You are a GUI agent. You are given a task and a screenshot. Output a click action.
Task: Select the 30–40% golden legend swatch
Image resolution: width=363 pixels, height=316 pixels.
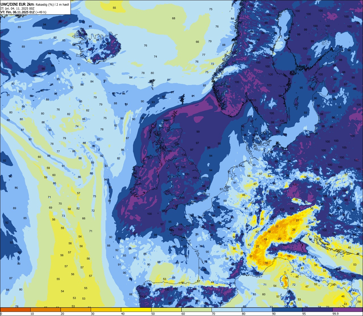pyautogui.click(x=106, y=309)
